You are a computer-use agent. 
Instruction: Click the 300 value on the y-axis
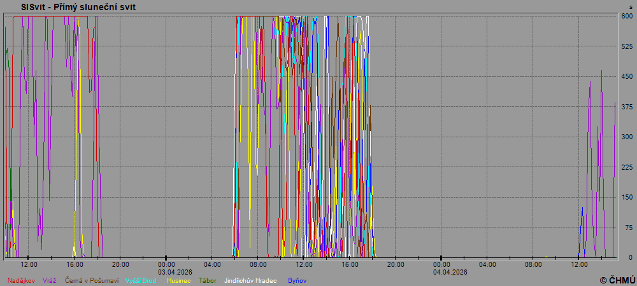tap(627, 137)
